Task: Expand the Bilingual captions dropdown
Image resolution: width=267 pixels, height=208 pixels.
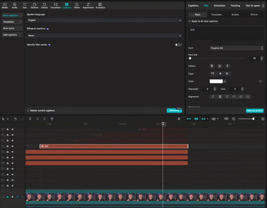Action: [104, 36]
